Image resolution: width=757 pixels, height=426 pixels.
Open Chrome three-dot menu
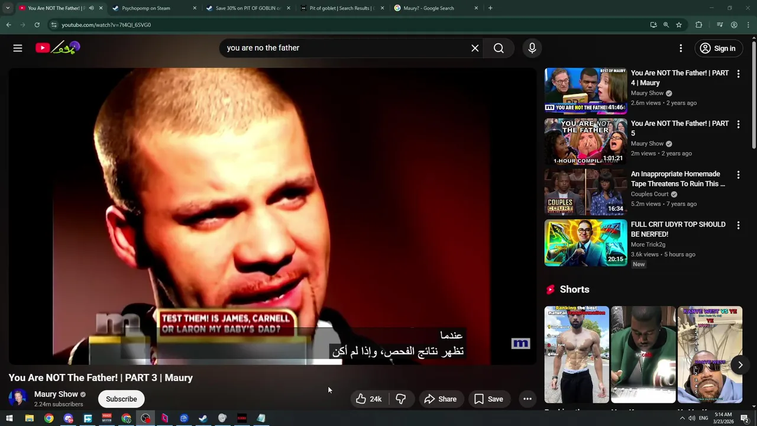point(748,25)
